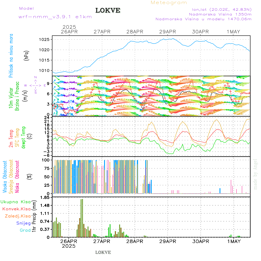The height and width of the screenshot is (261, 261).
Task: Select the bold "LOKVE" title above the charts
Action: pos(108,10)
